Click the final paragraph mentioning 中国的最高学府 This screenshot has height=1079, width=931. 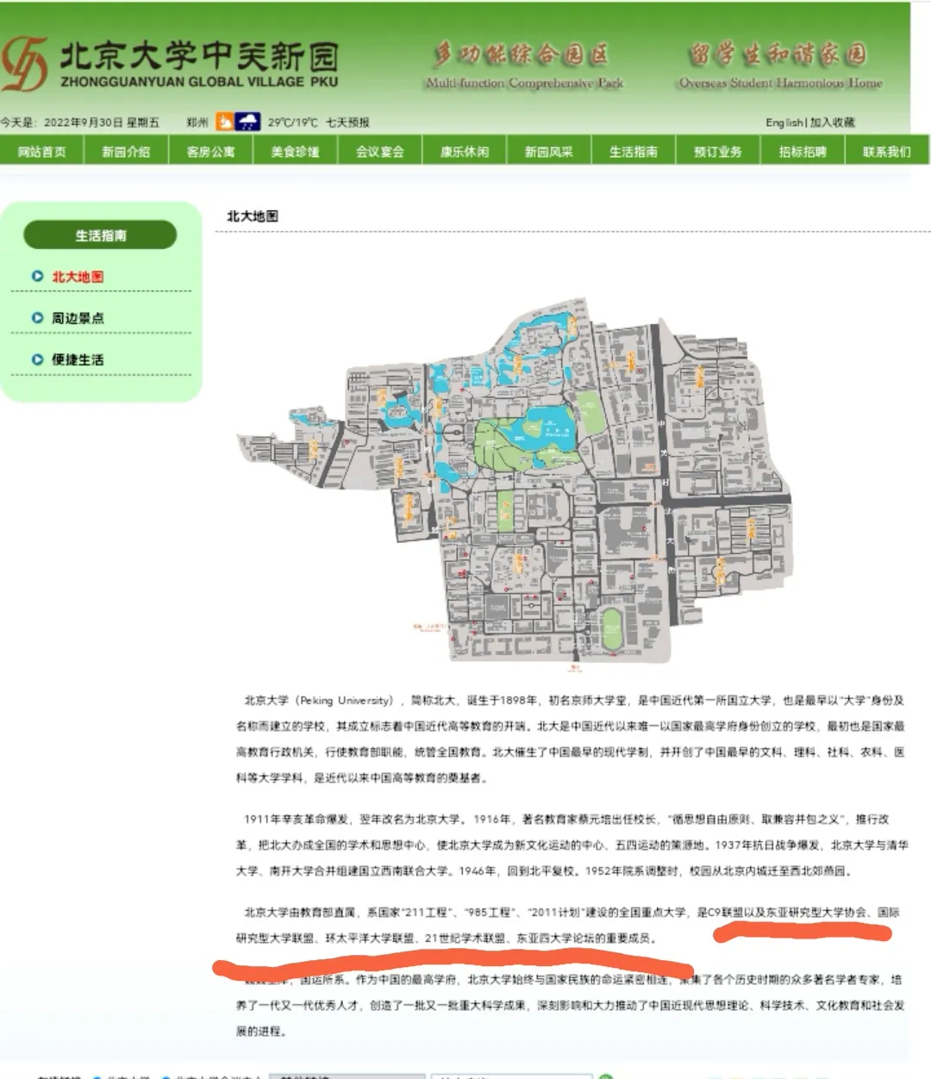click(571, 1005)
